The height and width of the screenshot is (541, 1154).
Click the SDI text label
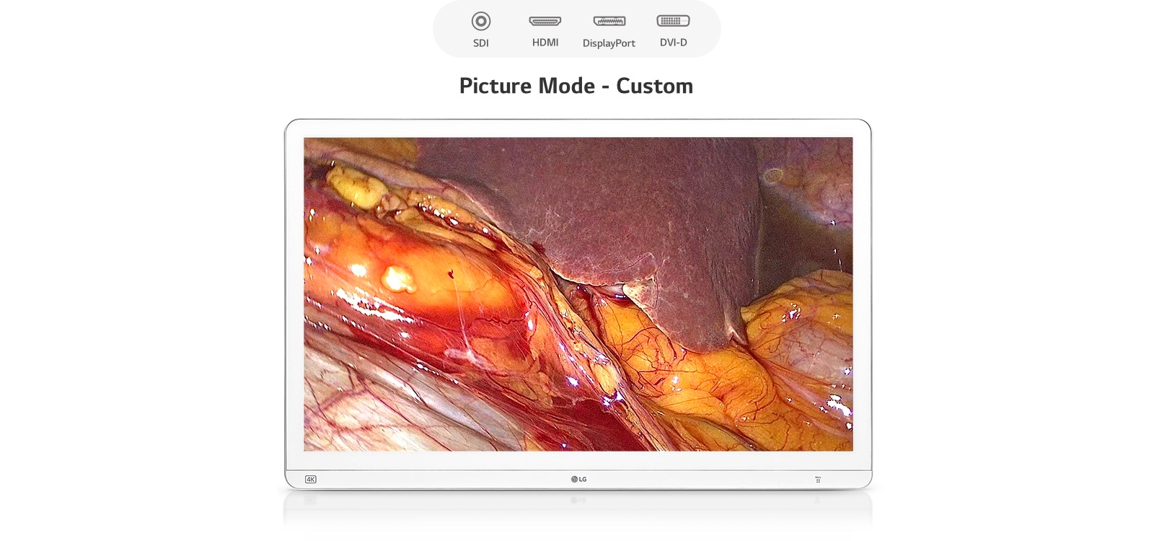481,43
